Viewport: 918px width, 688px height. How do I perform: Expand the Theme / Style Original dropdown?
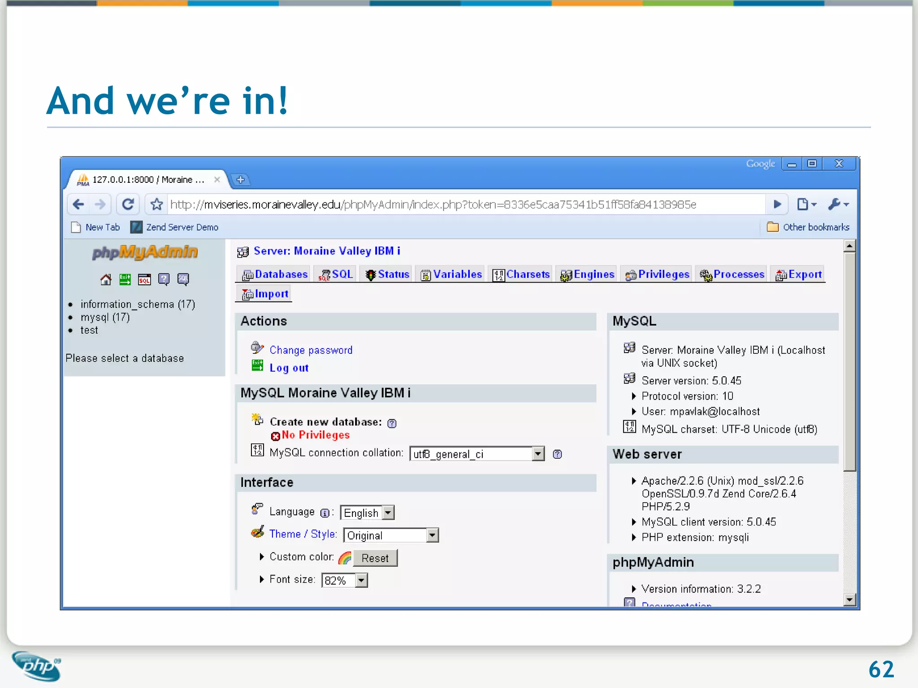point(432,535)
